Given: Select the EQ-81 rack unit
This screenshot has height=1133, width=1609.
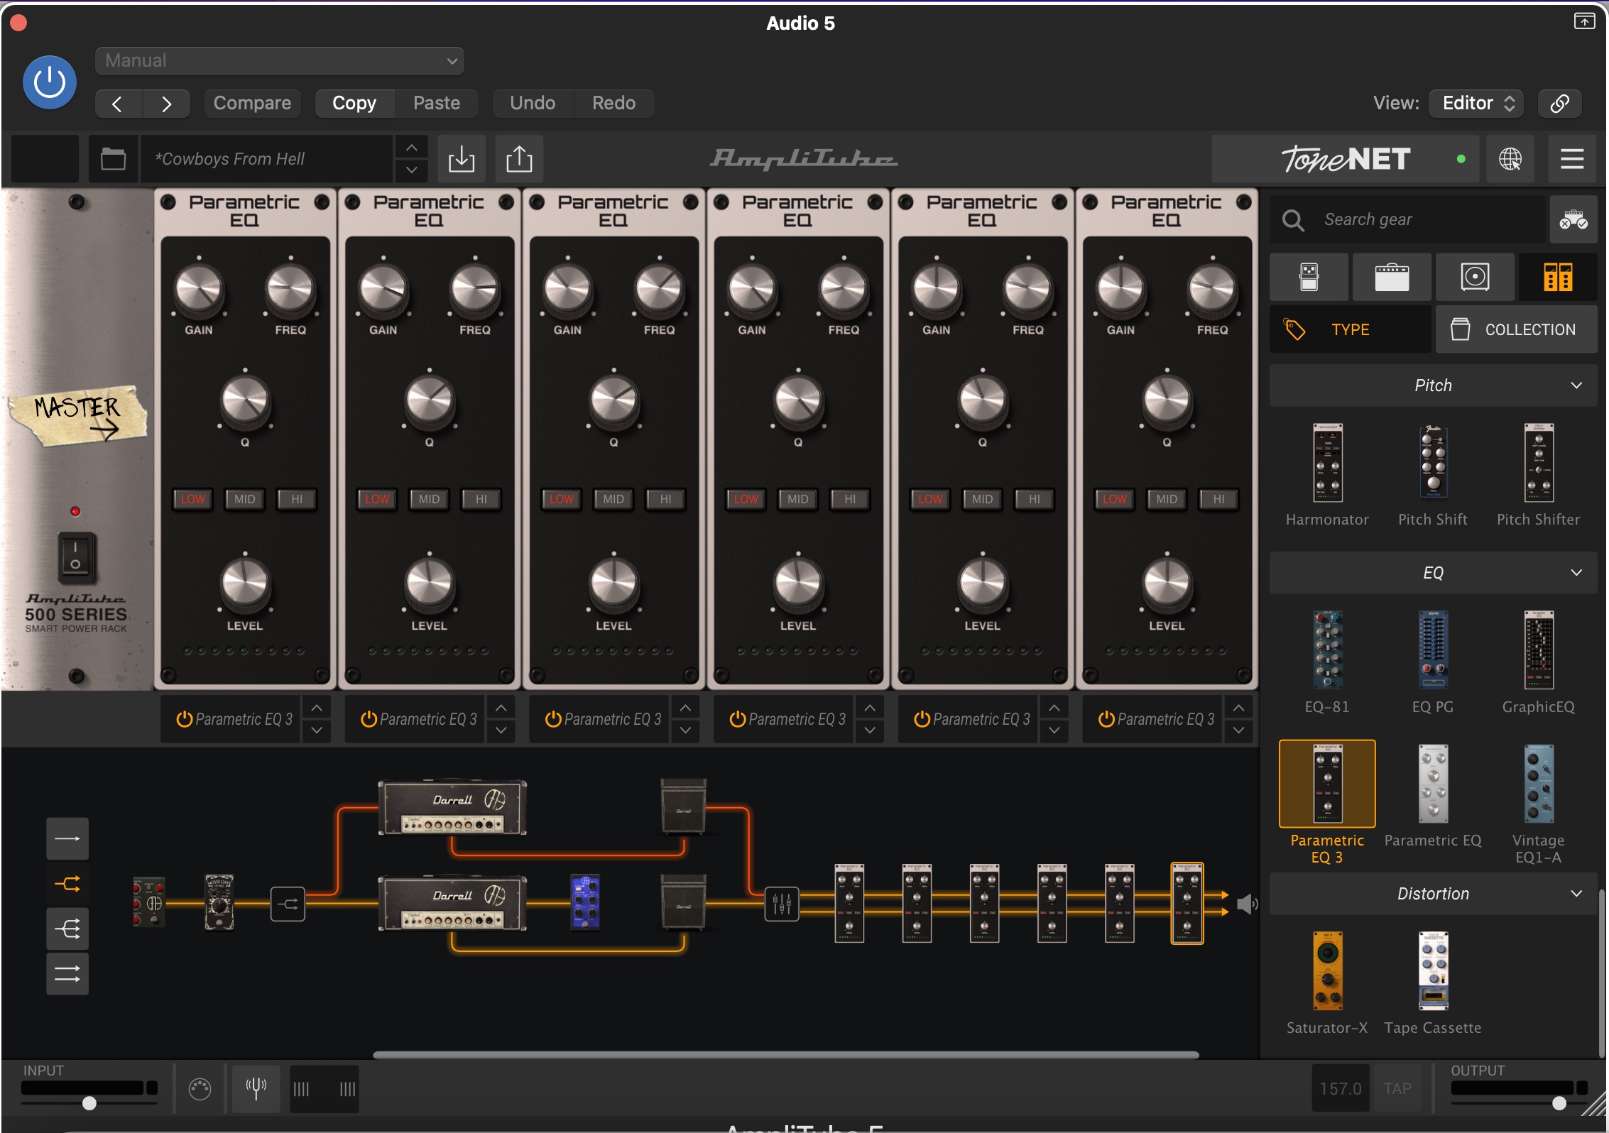Looking at the screenshot, I should [1327, 650].
